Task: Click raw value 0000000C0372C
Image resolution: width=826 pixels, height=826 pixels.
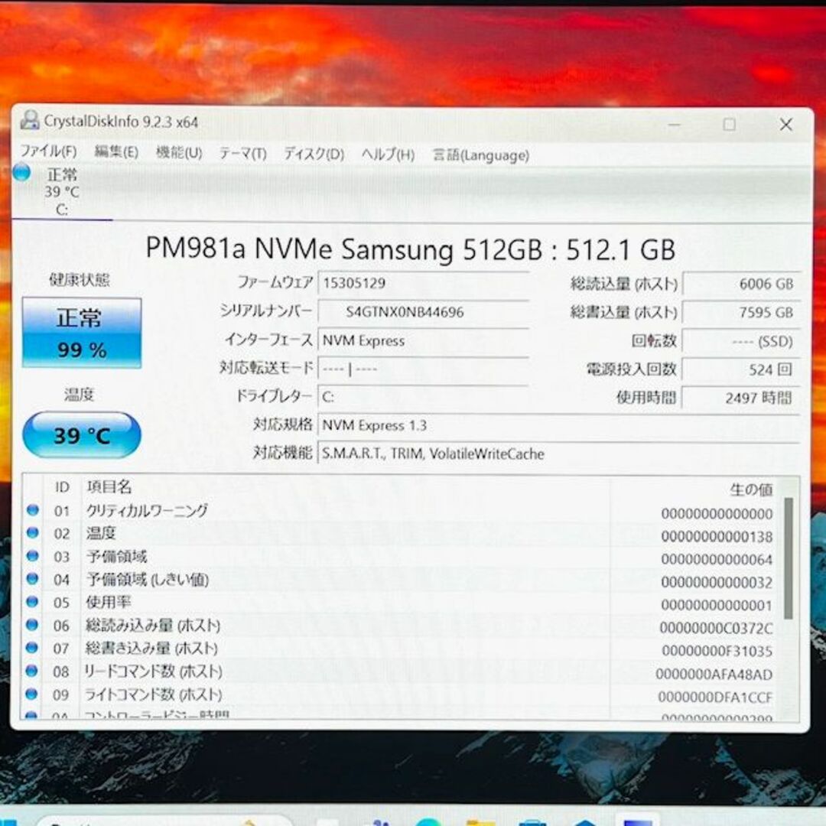Action: point(716,628)
